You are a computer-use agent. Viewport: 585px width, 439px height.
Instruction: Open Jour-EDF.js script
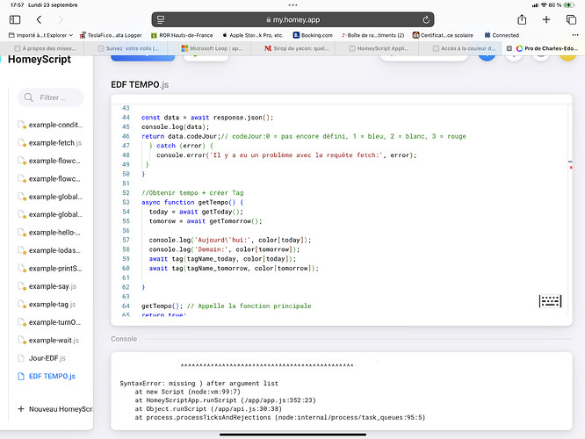(x=47, y=358)
